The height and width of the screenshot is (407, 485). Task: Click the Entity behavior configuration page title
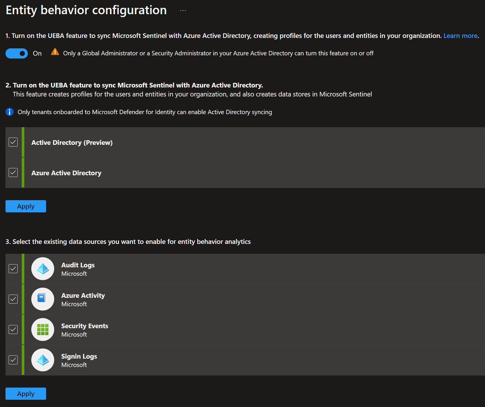tap(86, 10)
